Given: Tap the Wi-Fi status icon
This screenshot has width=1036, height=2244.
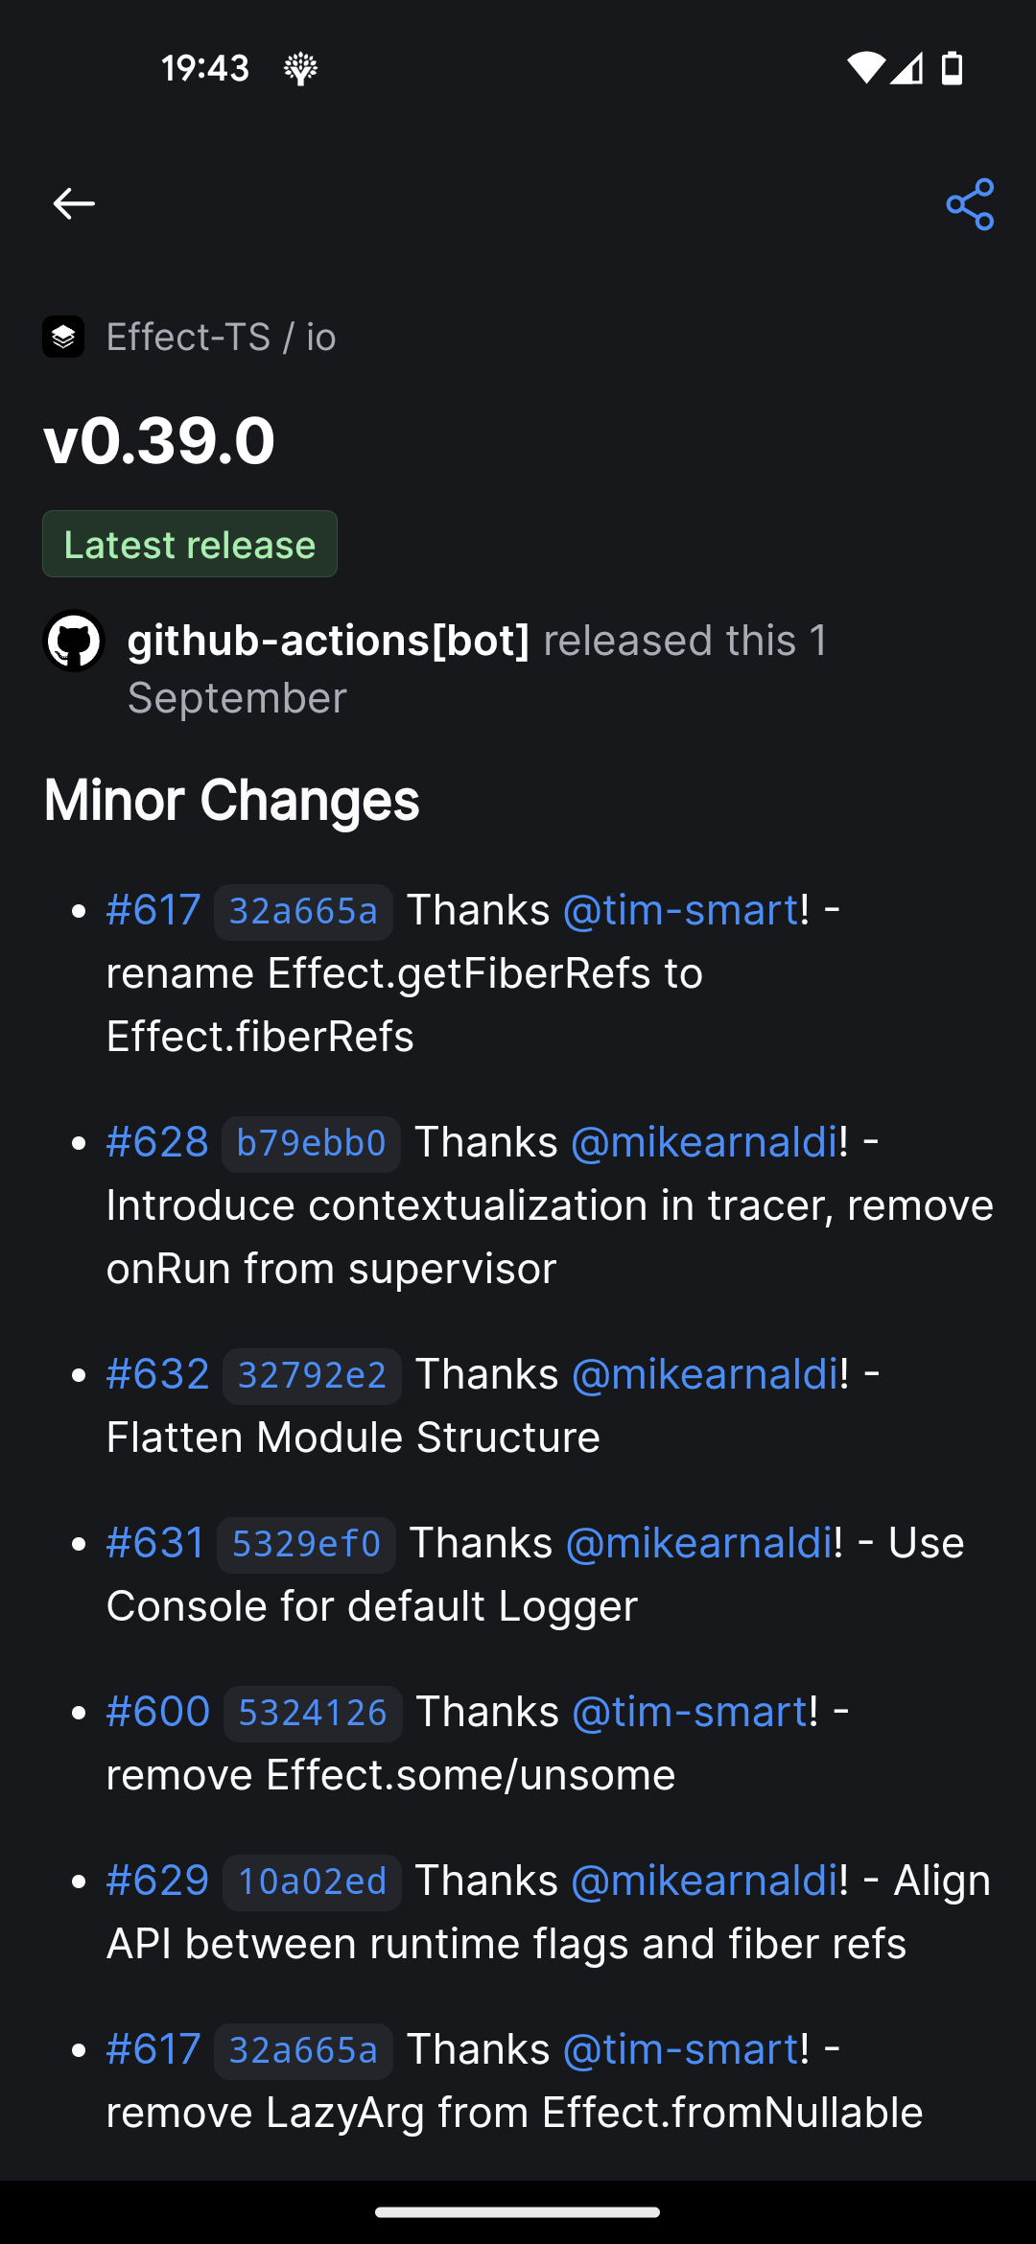Looking at the screenshot, I should 864,67.
